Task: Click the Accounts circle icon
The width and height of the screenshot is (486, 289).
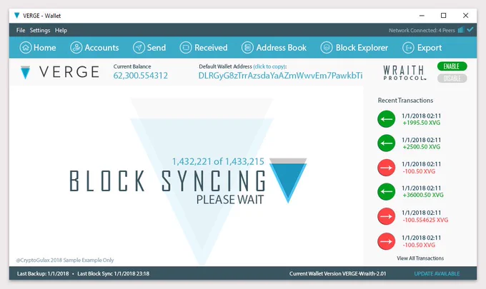Action: pyautogui.click(x=76, y=48)
